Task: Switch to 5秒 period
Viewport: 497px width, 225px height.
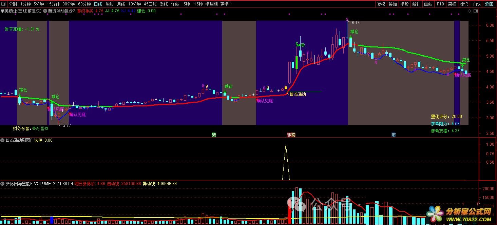Action: [187, 4]
